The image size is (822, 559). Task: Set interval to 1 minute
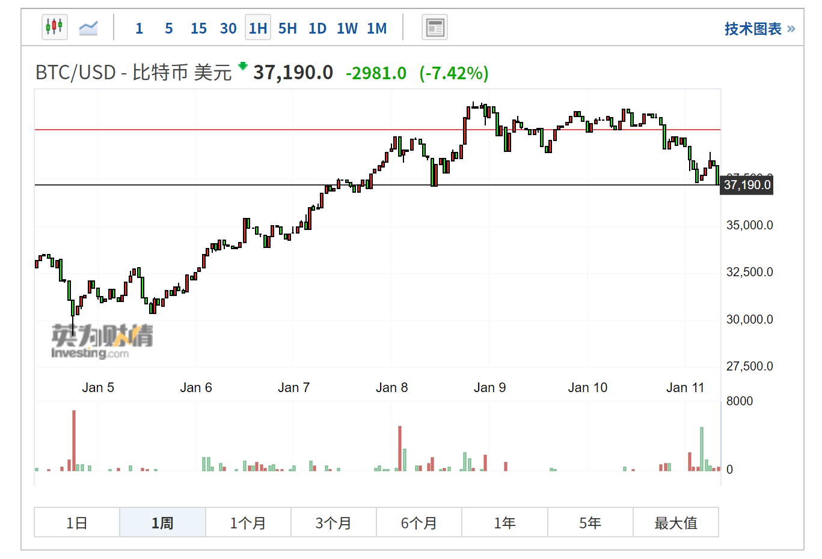pyautogui.click(x=139, y=28)
